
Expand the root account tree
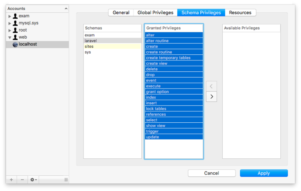10,30
